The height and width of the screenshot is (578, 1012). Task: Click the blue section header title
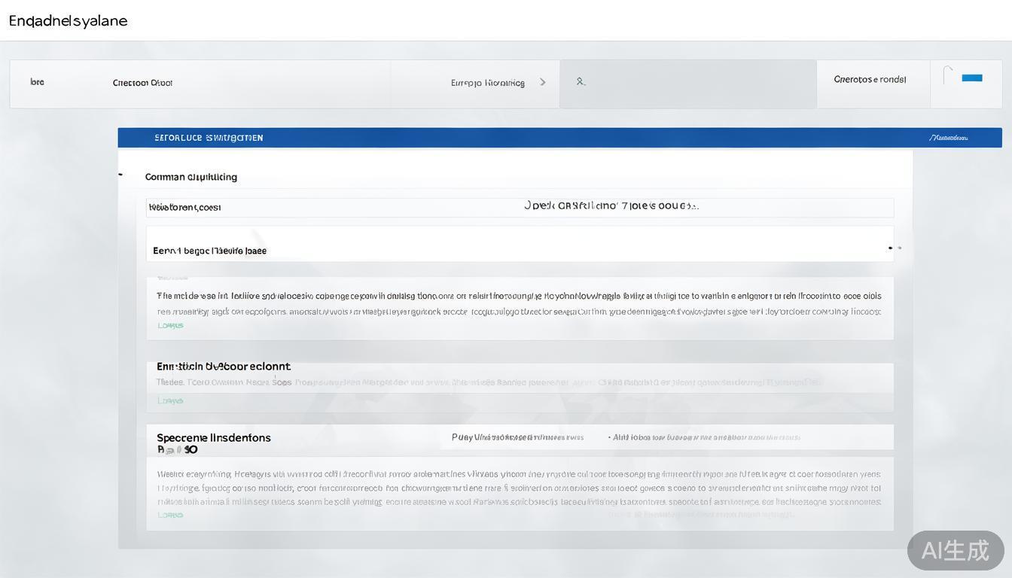(x=209, y=138)
